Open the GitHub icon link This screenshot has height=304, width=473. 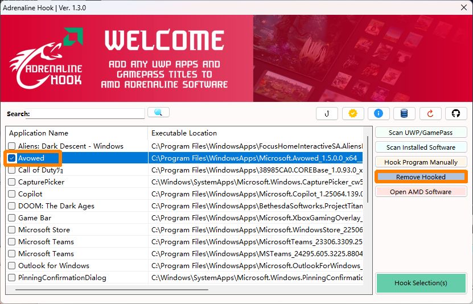click(456, 114)
